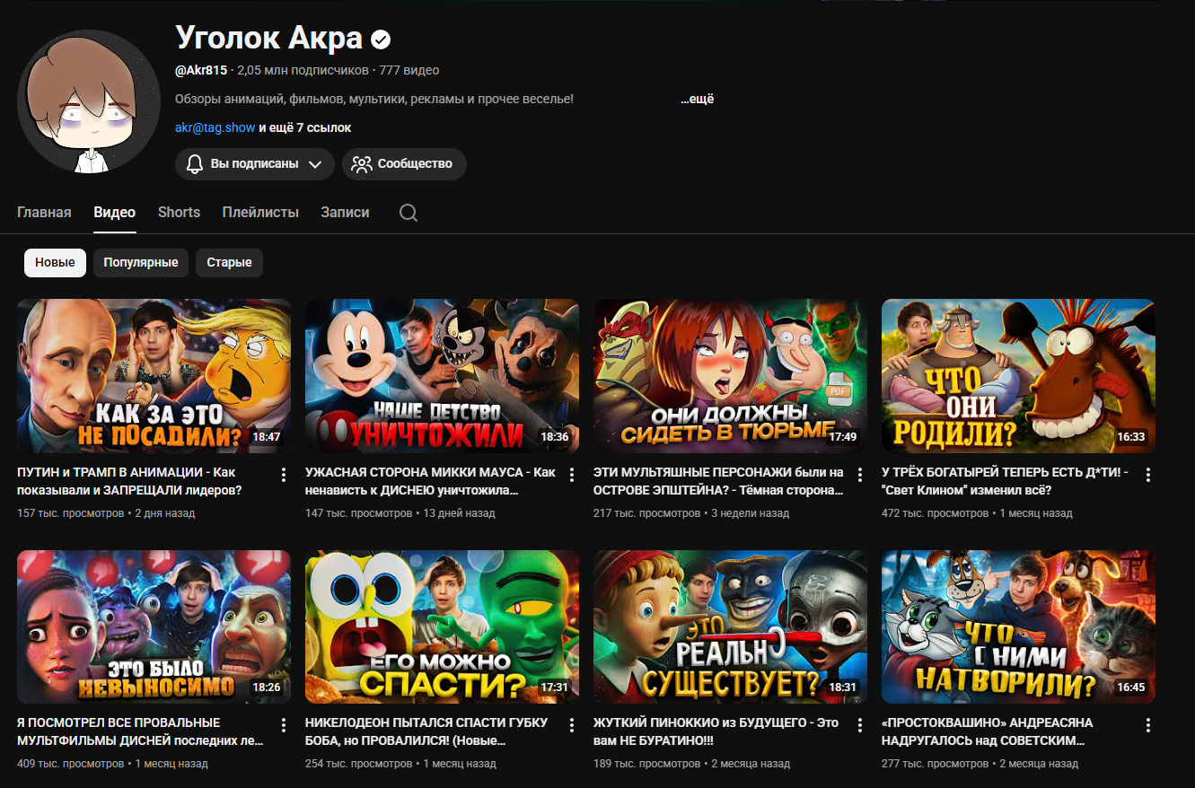Click the Уголок Акра channel avatar
Screen dimensions: 1195x788
click(x=89, y=101)
